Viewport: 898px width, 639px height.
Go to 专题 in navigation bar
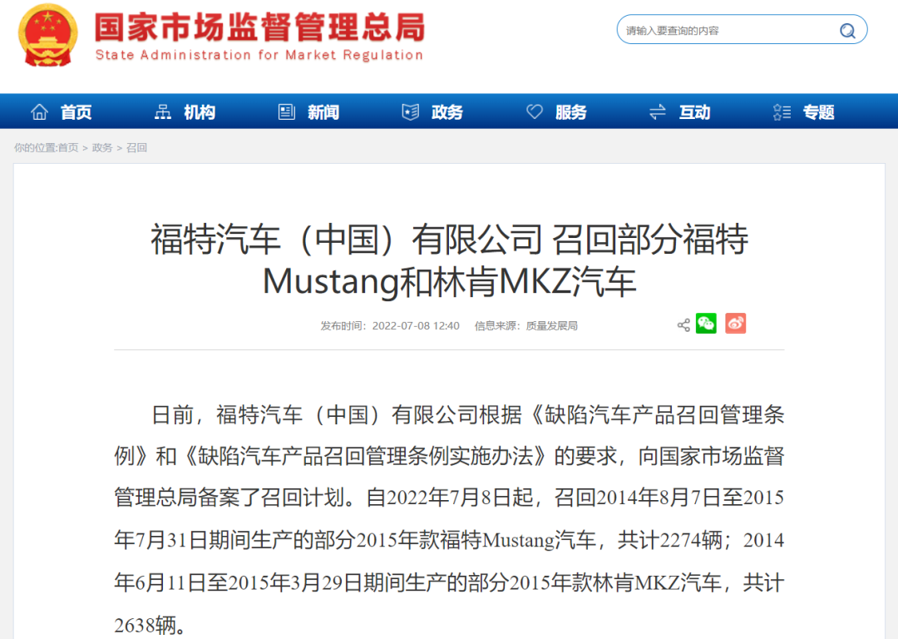click(x=818, y=112)
